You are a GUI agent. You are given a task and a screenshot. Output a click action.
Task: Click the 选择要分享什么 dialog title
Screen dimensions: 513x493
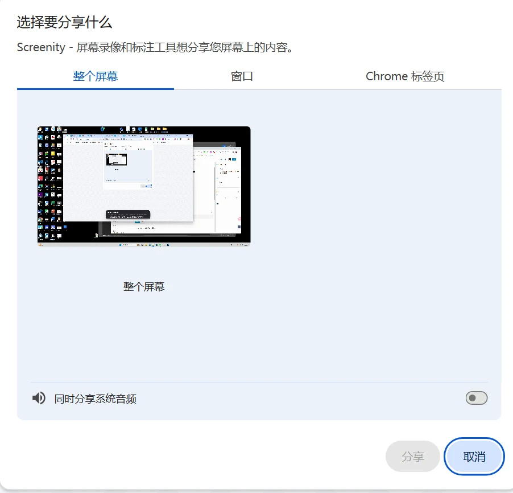pos(64,23)
